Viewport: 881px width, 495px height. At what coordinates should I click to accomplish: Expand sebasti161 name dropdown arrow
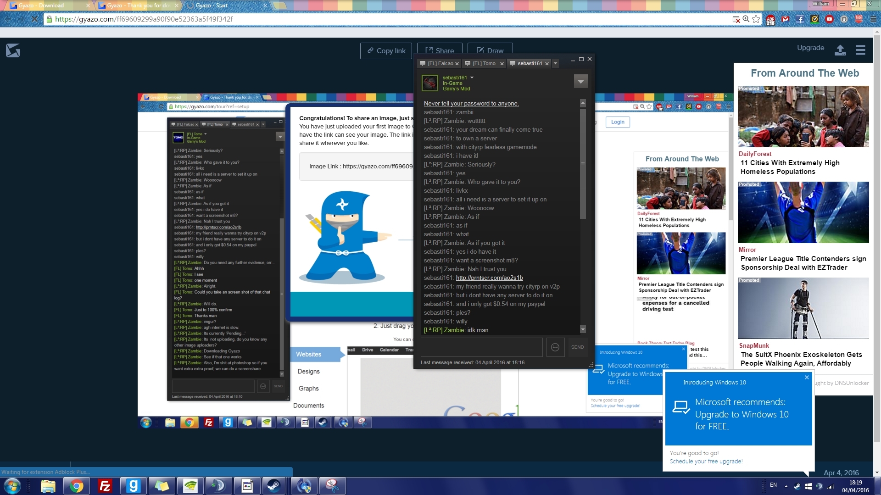coord(472,78)
